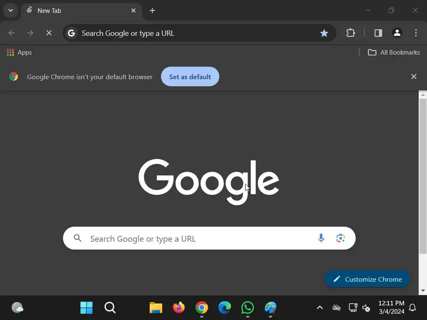Search by image with Lens icon
The width and height of the screenshot is (427, 320).
tap(340, 238)
